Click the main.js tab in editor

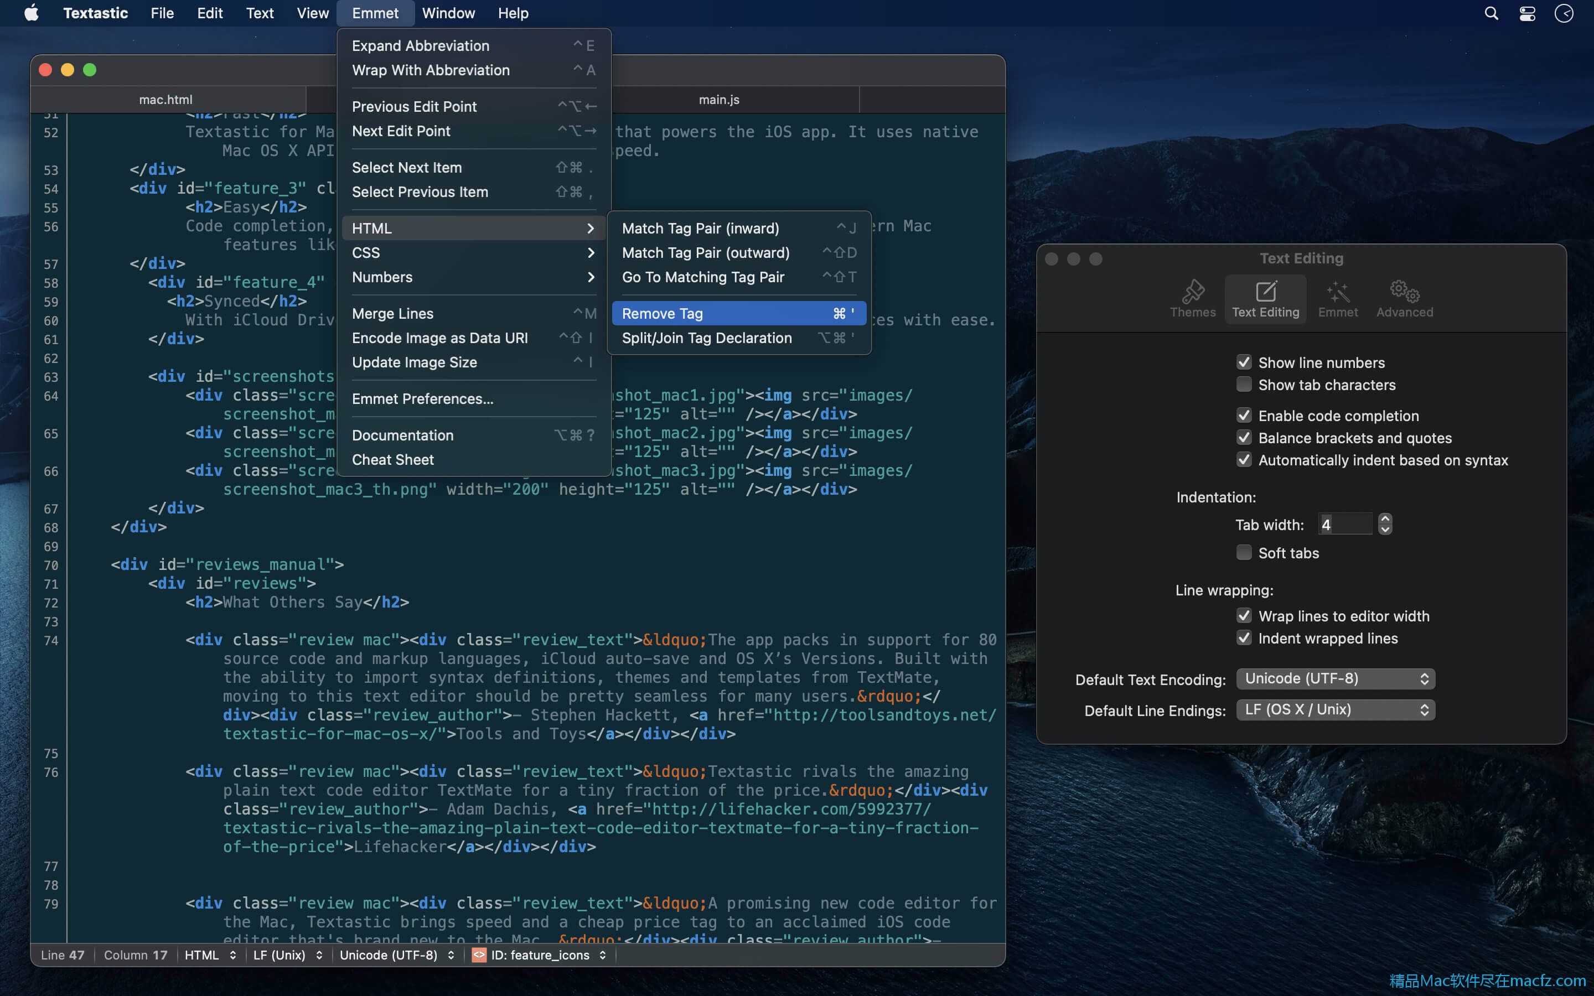[x=718, y=100]
